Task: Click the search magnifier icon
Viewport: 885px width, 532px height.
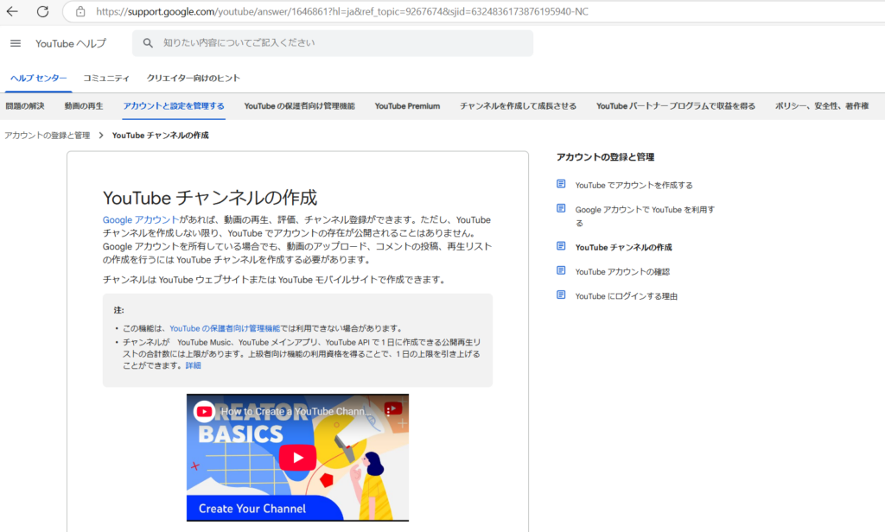Action: (x=148, y=43)
